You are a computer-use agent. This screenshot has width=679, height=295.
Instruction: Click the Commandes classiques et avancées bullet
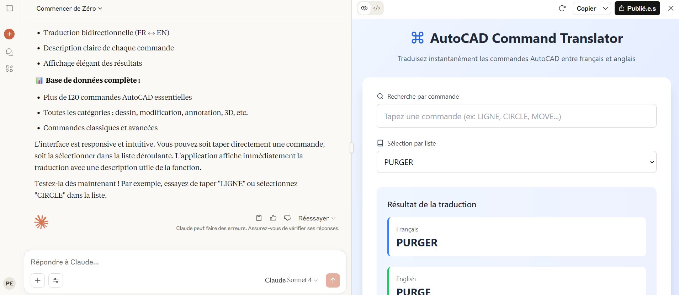click(x=100, y=128)
